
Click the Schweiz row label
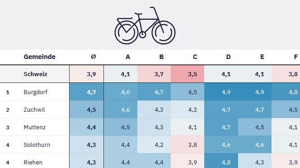click(35, 74)
